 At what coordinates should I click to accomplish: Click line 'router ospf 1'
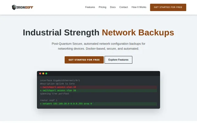(49, 101)
